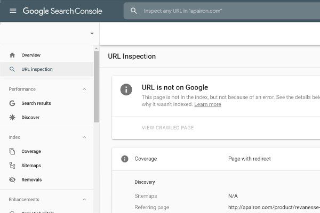Click the Page with redirect status text
This screenshot has height=213, width=320.
click(x=250, y=159)
